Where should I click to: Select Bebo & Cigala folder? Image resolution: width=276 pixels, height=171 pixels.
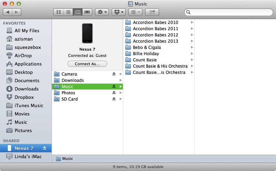tap(159, 48)
